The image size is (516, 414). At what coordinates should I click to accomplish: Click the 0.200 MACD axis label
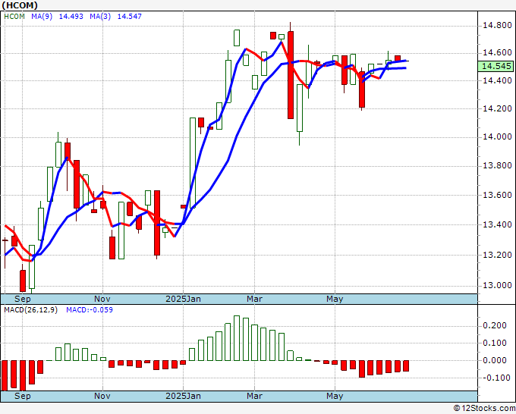point(495,325)
